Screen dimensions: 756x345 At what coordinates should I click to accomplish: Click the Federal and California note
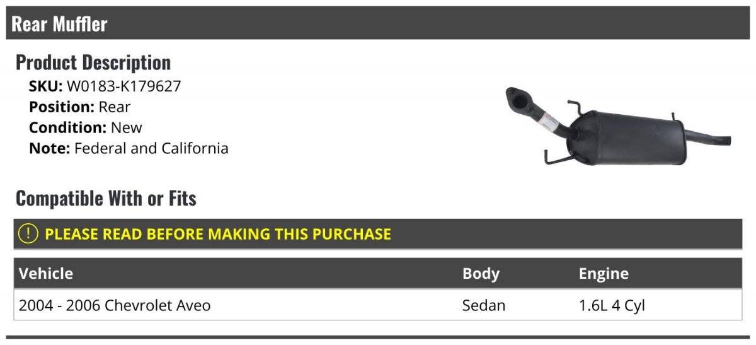(x=151, y=149)
